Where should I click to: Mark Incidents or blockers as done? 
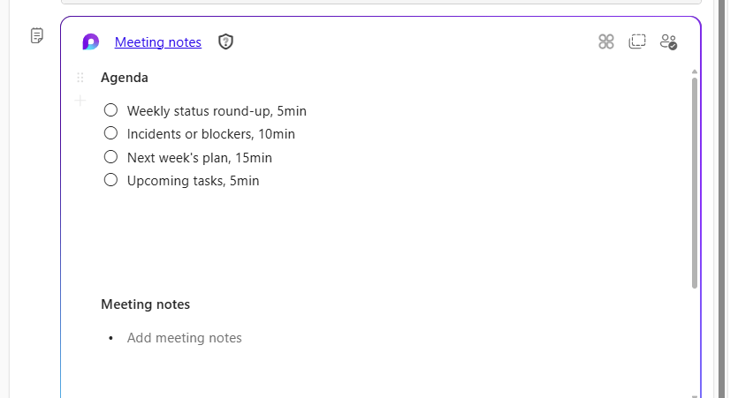(110, 133)
